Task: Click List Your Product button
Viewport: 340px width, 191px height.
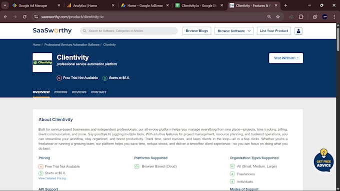Action: 274,31
